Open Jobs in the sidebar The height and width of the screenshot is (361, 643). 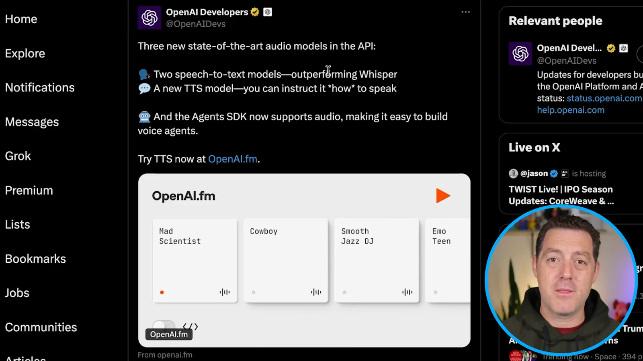point(17,293)
